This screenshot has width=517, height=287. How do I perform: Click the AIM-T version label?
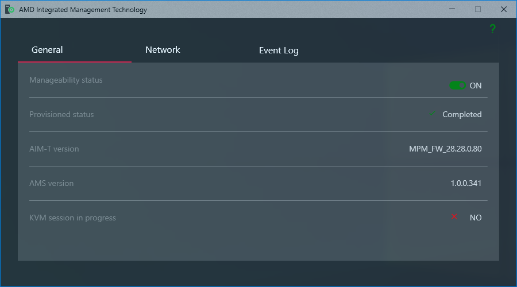(x=54, y=149)
